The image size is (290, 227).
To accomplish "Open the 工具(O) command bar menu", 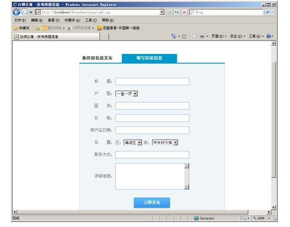I will click(x=256, y=36).
